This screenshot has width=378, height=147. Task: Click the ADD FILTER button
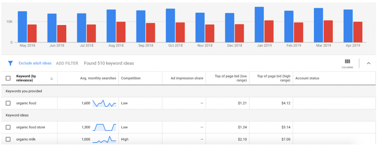(67, 63)
